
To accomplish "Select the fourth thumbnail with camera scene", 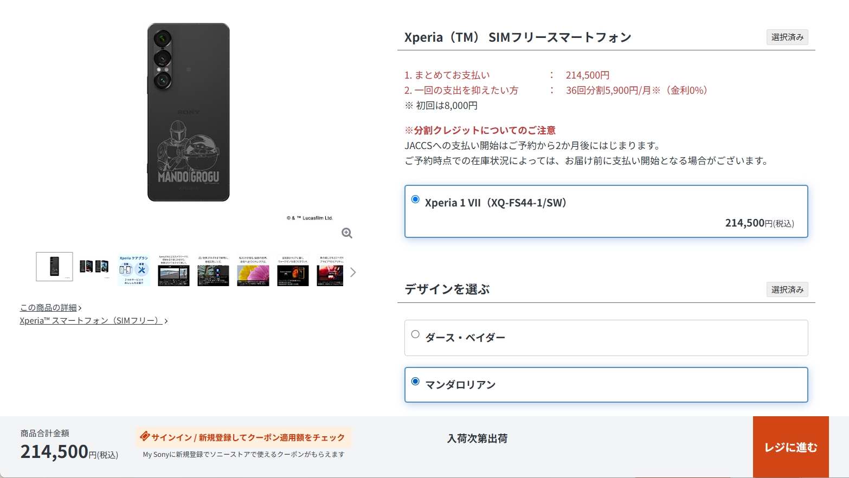I will [173, 270].
